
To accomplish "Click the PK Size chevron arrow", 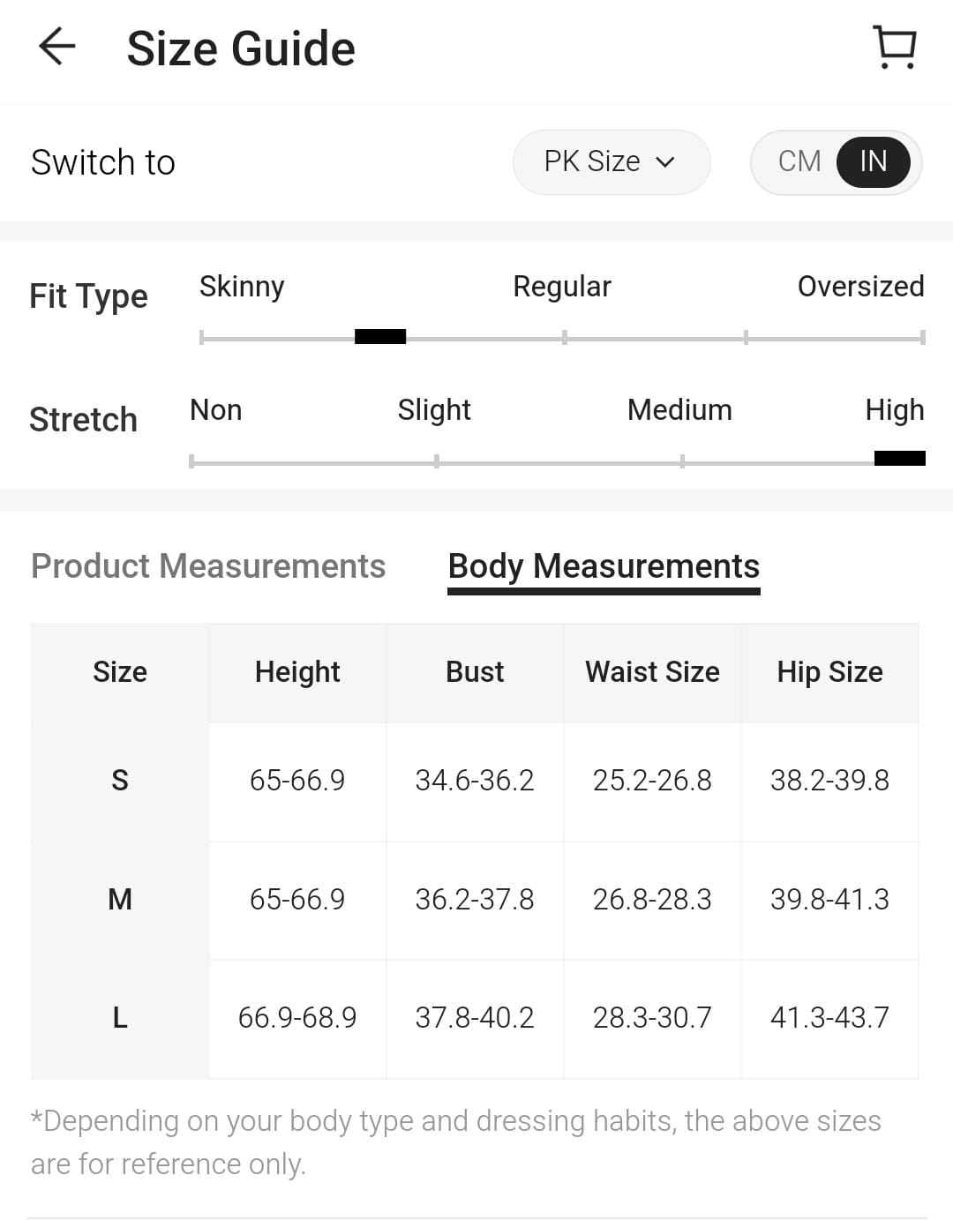I will (x=666, y=162).
